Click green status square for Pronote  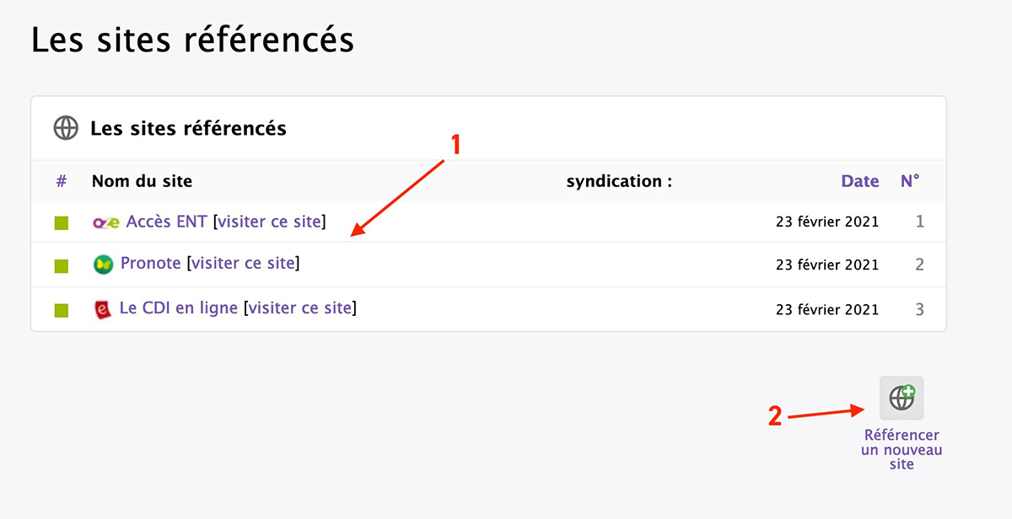(62, 266)
